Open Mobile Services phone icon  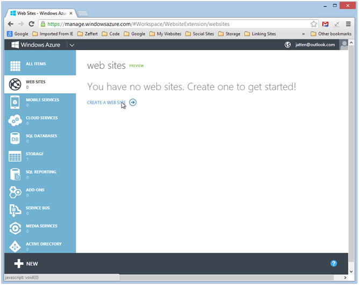tap(15, 102)
